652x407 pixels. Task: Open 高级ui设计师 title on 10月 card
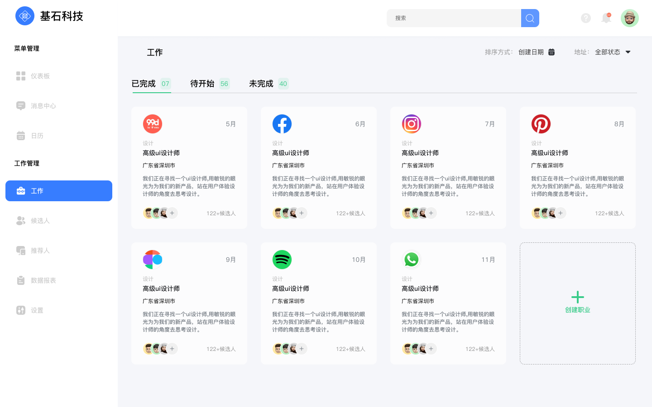pyautogui.click(x=291, y=289)
